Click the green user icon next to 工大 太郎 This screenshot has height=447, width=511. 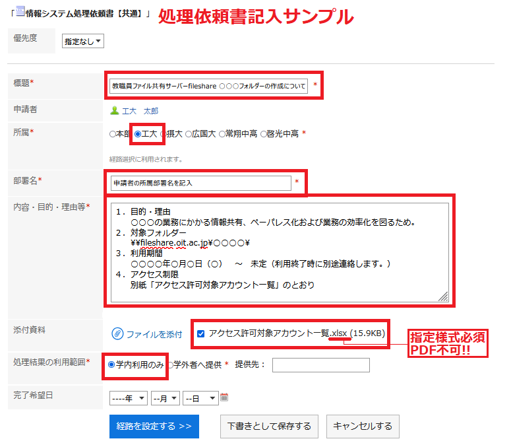[114, 111]
